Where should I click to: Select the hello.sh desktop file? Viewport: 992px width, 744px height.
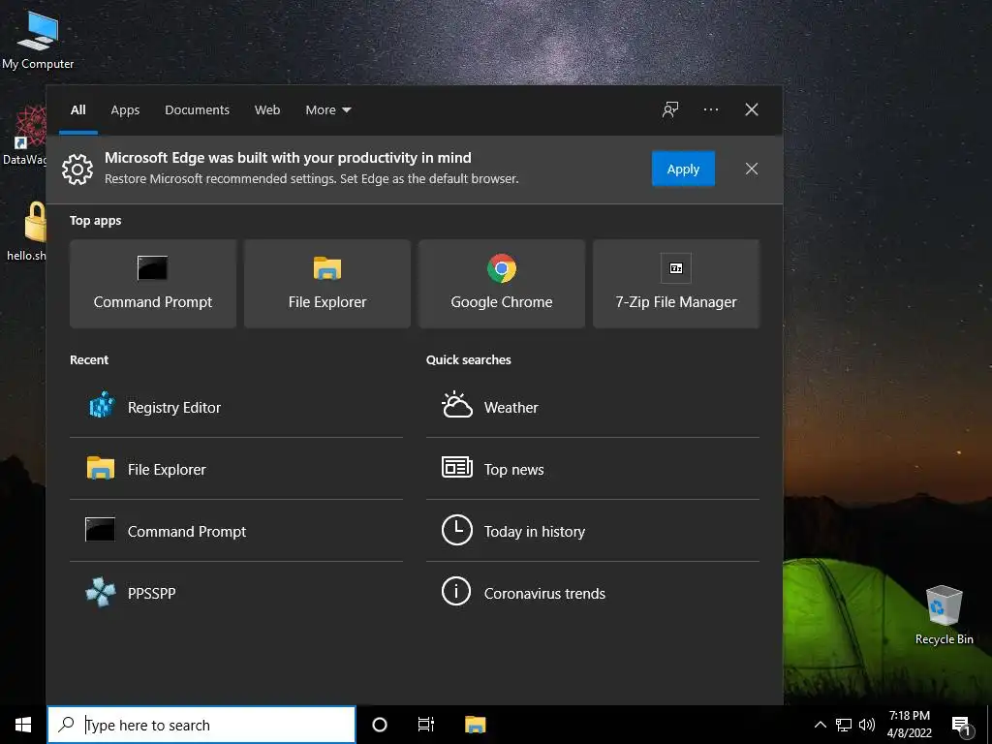click(x=25, y=231)
